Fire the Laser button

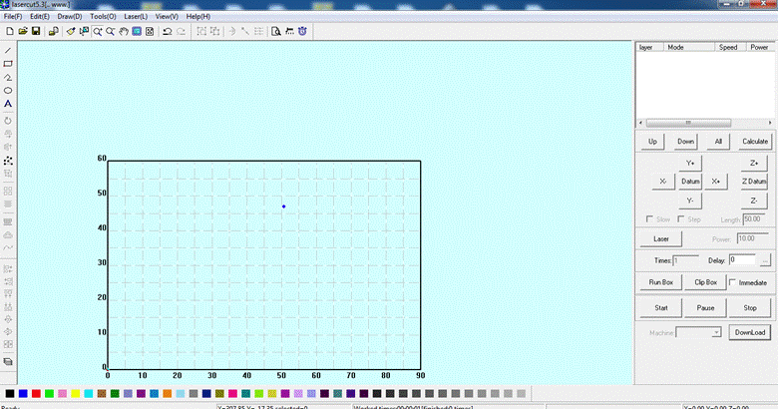[661, 238]
